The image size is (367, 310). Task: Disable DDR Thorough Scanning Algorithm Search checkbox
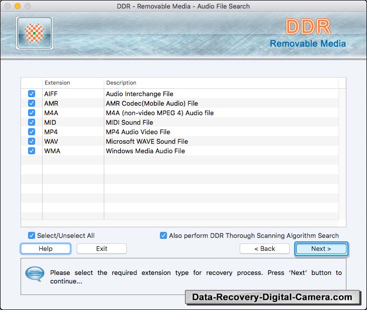pos(163,235)
